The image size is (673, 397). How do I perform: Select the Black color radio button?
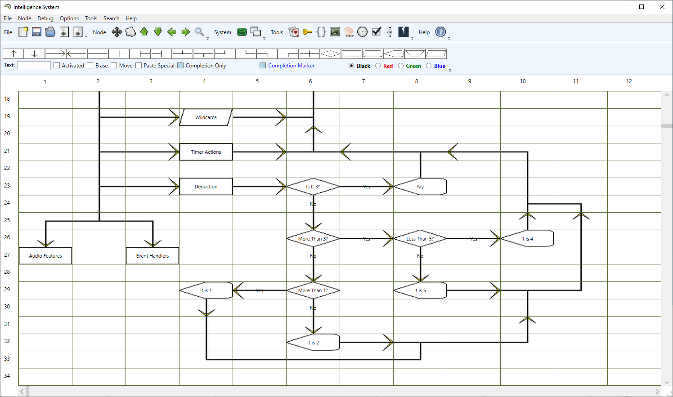pyautogui.click(x=351, y=66)
